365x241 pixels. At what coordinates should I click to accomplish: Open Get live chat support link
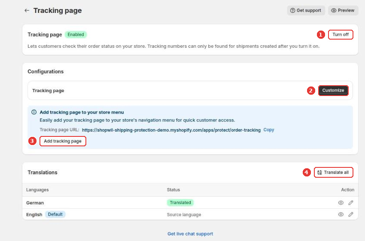pyautogui.click(x=190, y=234)
